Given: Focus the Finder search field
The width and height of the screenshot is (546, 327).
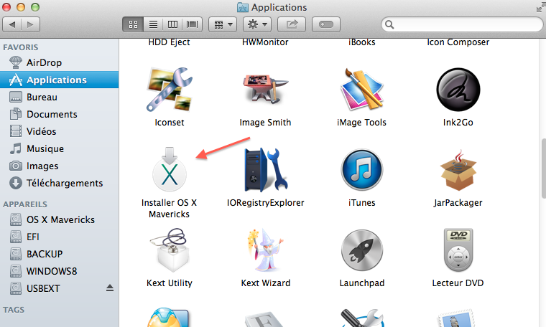Looking at the screenshot, I should coord(462,24).
